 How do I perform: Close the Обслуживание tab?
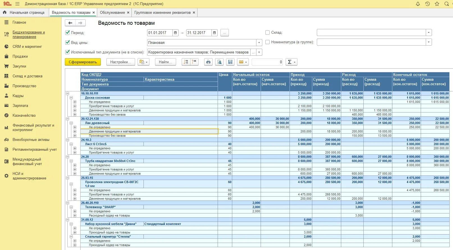coord(128,12)
